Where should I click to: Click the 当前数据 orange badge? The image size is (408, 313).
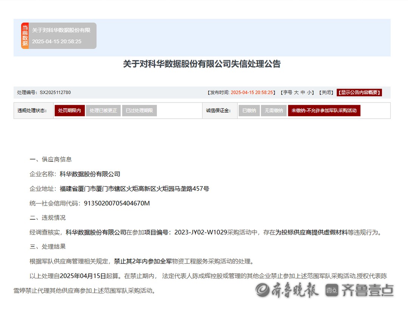25,36
